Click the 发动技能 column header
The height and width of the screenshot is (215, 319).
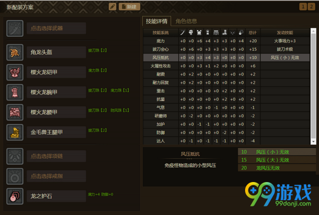tap(285, 32)
